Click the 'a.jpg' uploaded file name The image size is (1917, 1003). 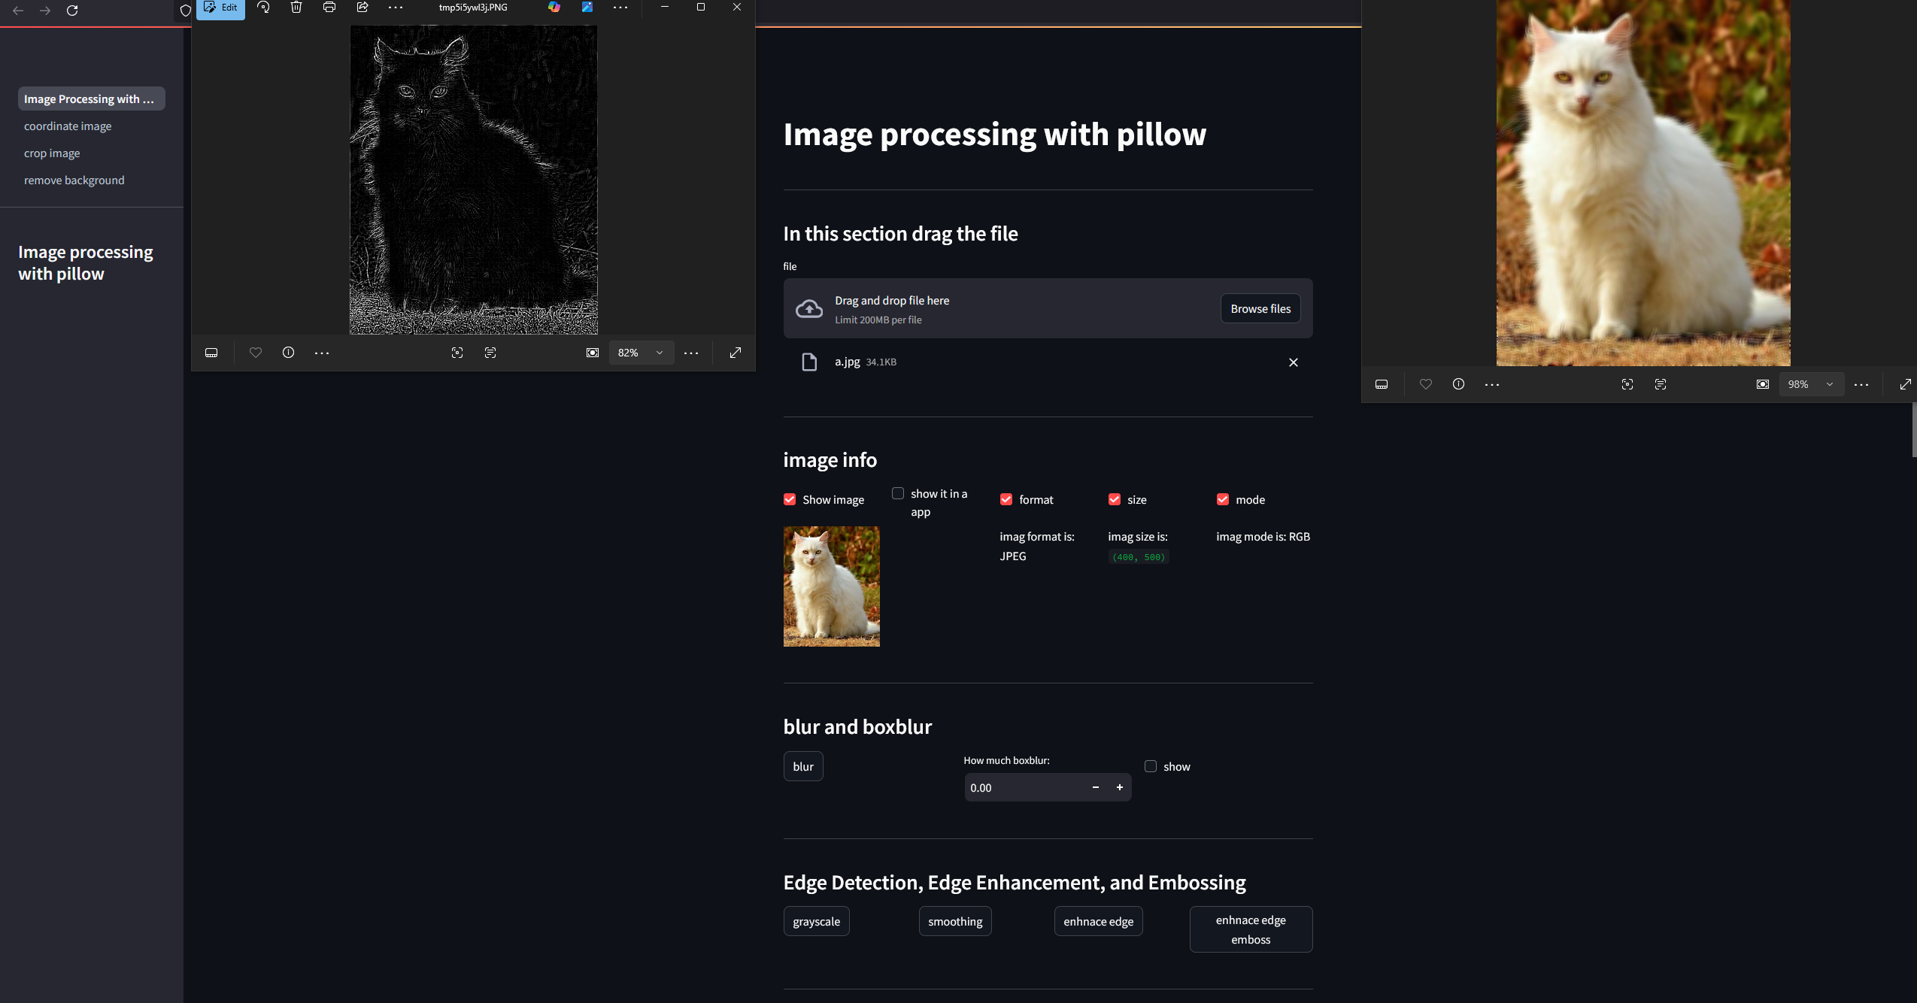pos(848,362)
